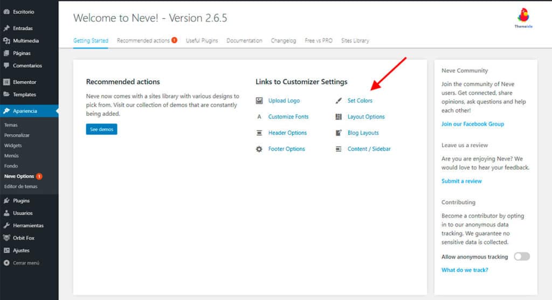Click the brush icon beside Set Colors
Screen dimensions: 552x300
(339, 101)
